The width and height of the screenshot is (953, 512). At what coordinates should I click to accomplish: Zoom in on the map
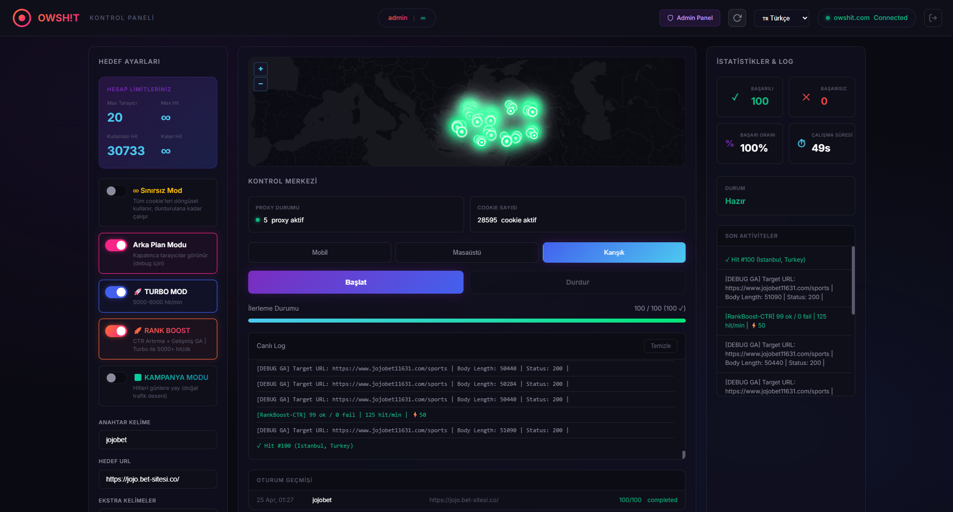coord(261,69)
